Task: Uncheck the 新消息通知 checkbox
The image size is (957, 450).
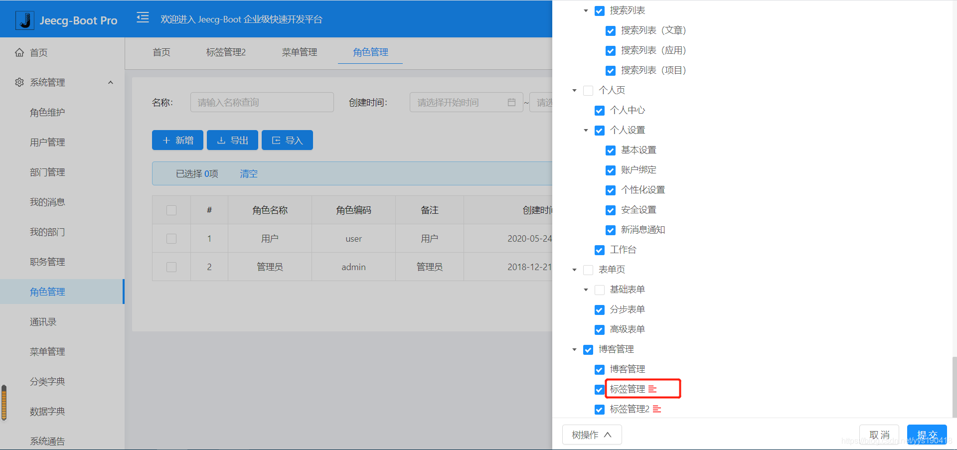Action: (611, 230)
